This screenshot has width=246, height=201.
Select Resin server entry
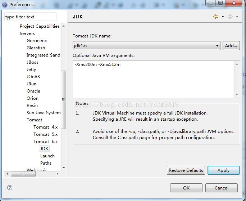32,106
